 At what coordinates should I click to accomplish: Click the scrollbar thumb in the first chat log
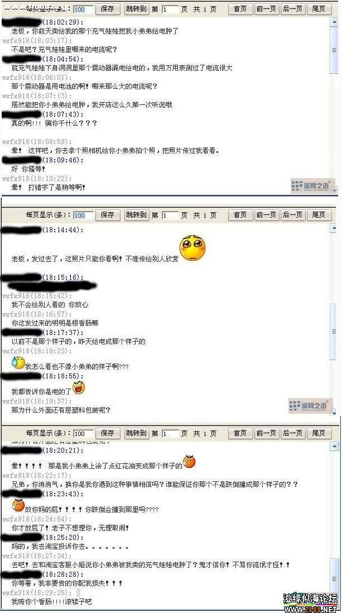pos(334,50)
